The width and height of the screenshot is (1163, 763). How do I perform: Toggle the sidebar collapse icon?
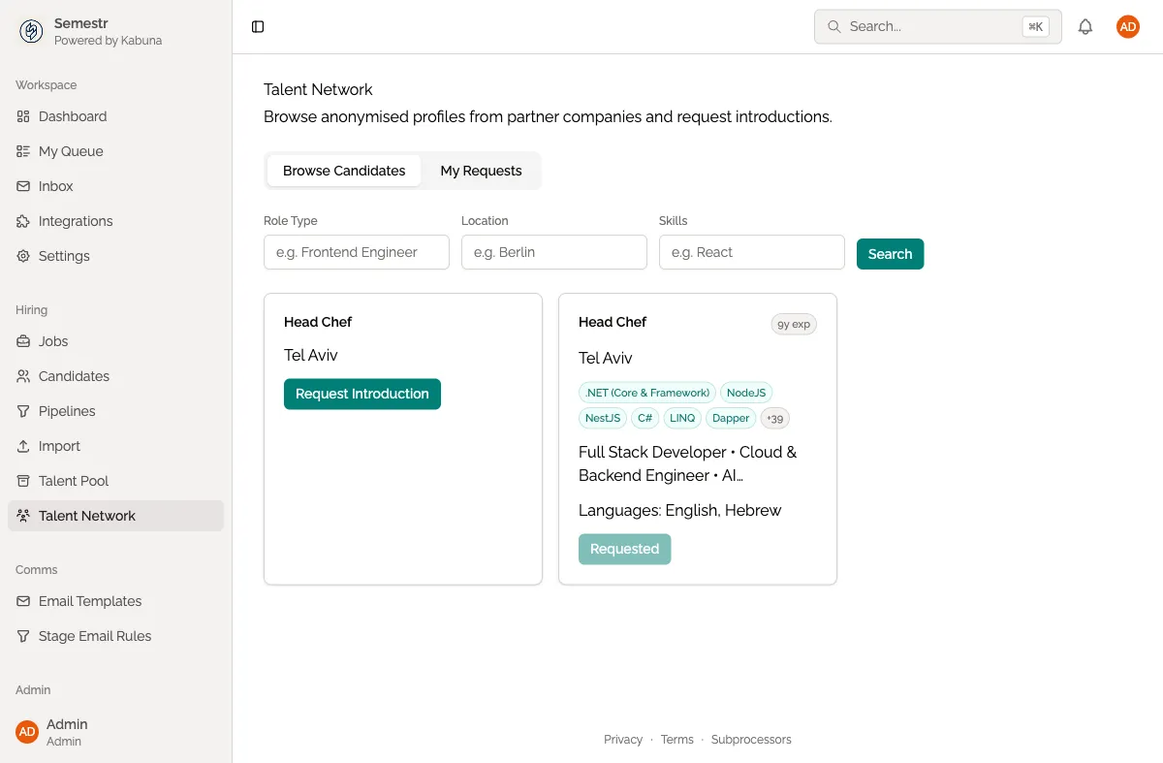point(257,26)
